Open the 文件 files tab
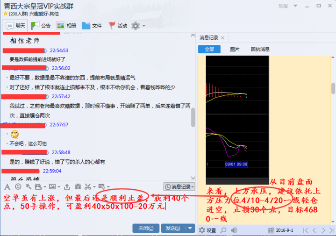The height and width of the screenshot is (236, 336). click(92, 26)
